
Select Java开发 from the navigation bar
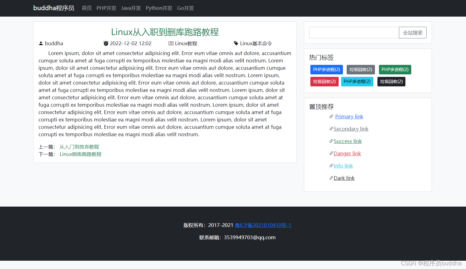pyautogui.click(x=131, y=8)
